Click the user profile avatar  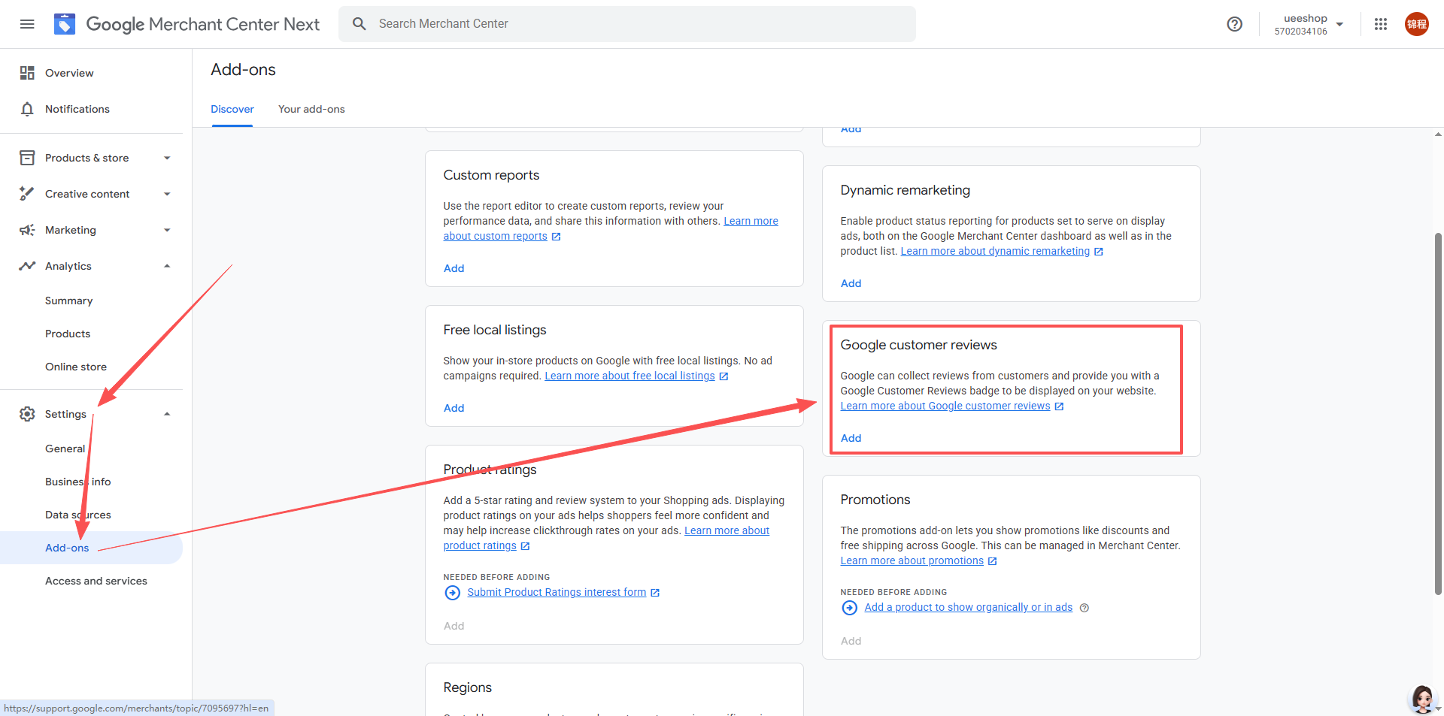point(1416,24)
